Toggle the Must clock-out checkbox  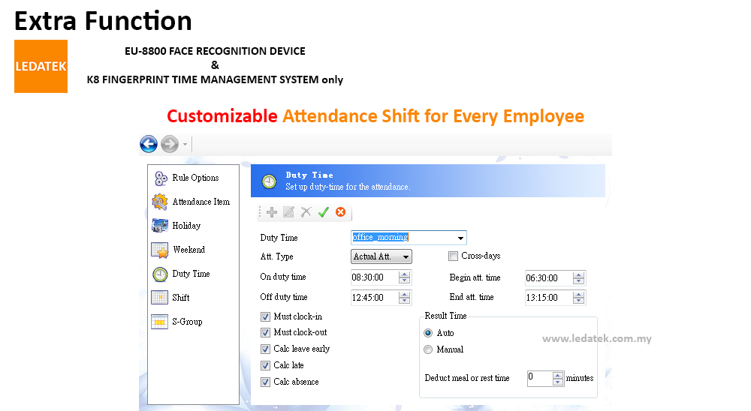click(x=265, y=332)
